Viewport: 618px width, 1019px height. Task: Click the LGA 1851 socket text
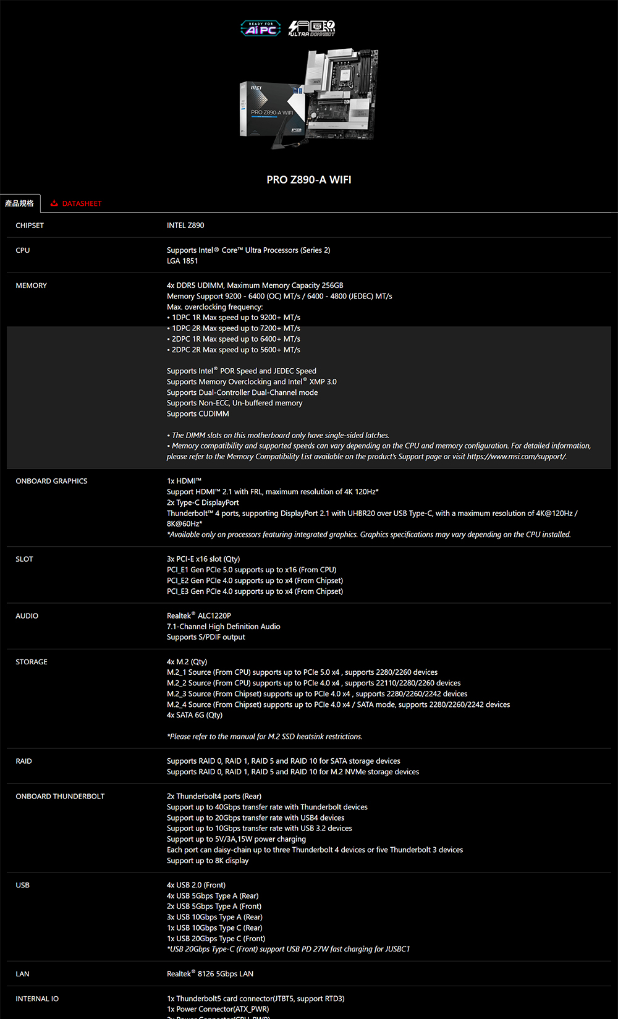(x=182, y=261)
